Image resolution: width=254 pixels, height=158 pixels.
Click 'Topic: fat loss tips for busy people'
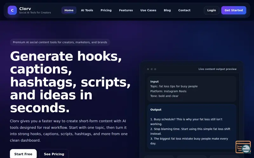(x=174, y=86)
